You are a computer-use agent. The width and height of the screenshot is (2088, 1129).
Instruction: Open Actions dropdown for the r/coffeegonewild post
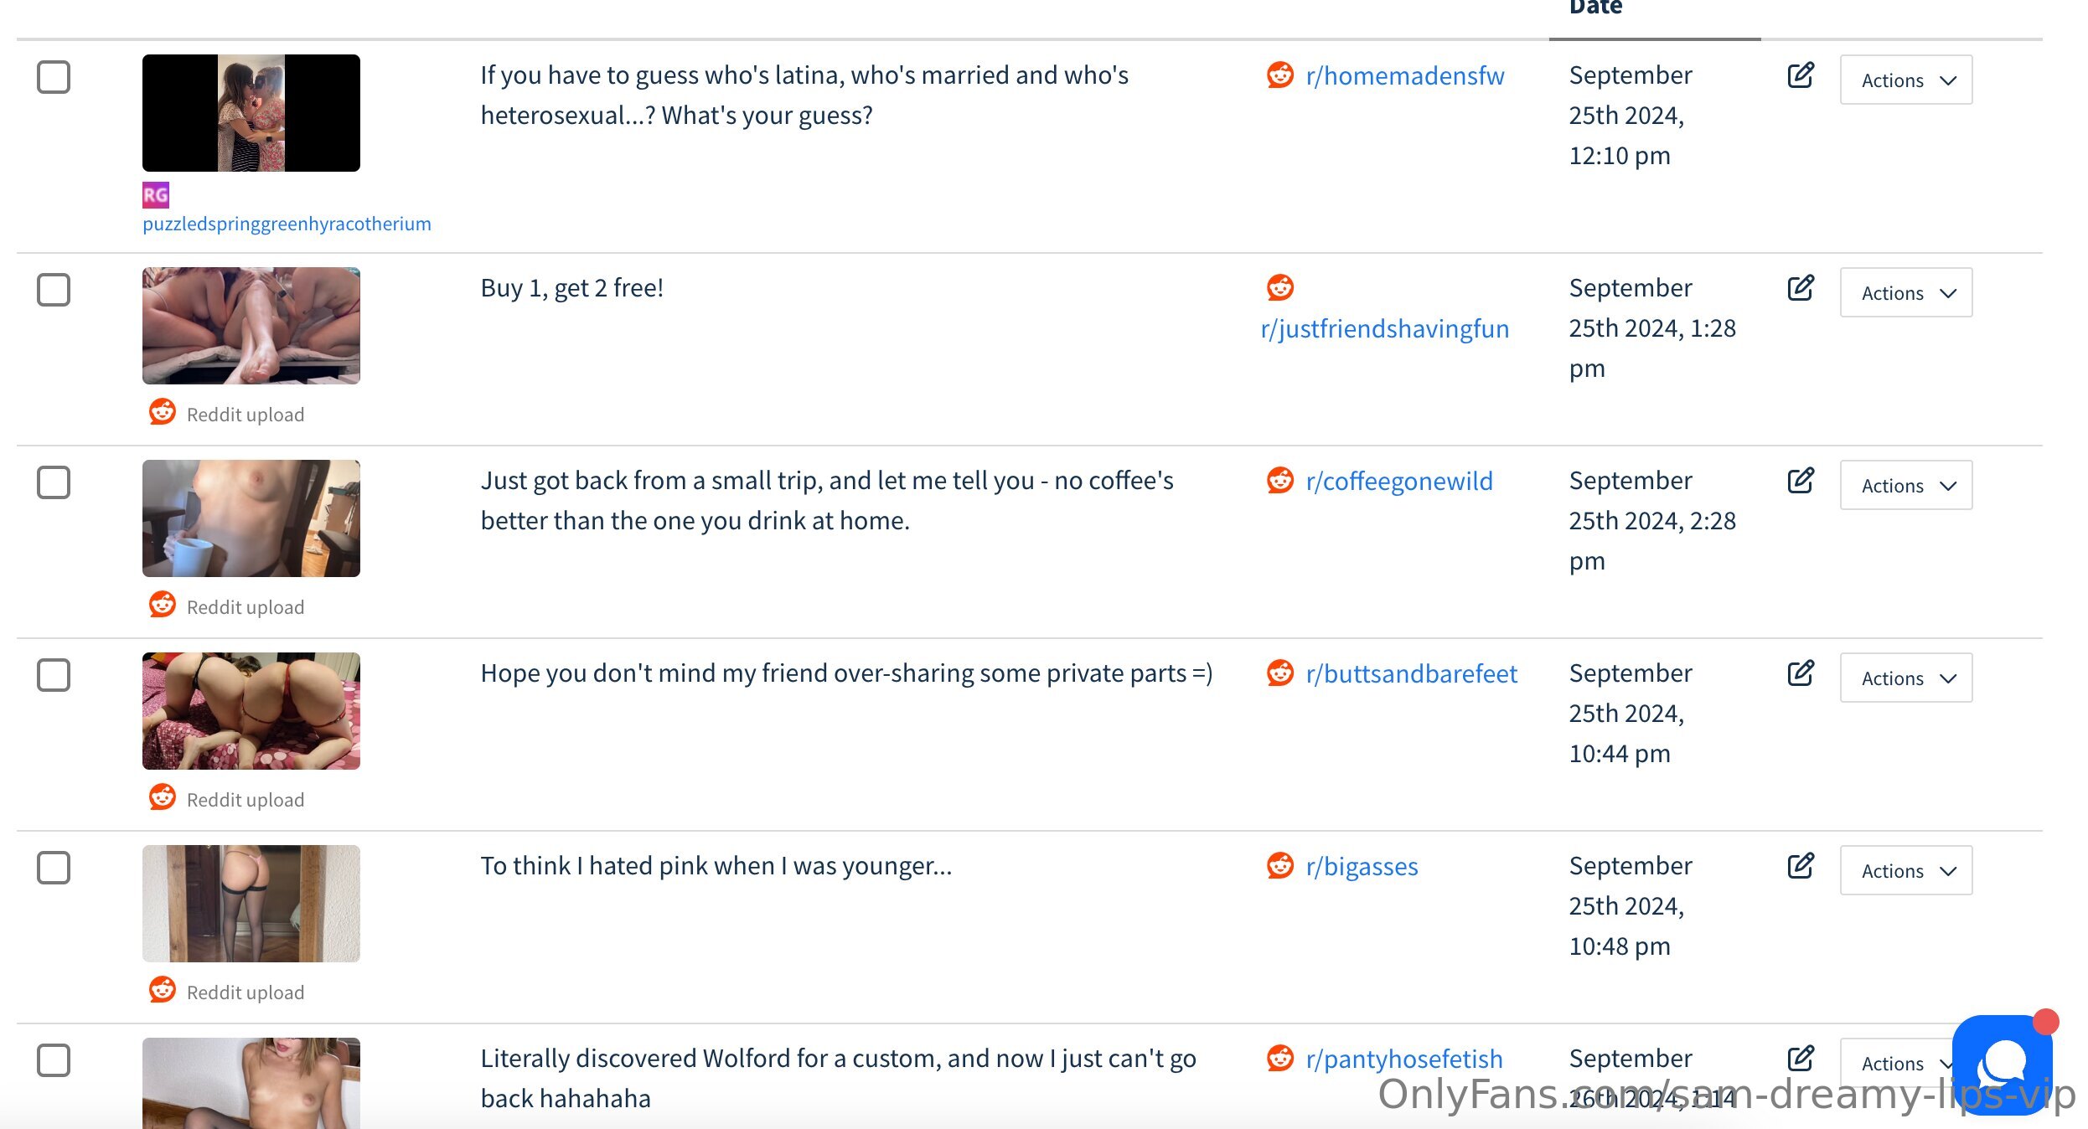coord(1906,486)
